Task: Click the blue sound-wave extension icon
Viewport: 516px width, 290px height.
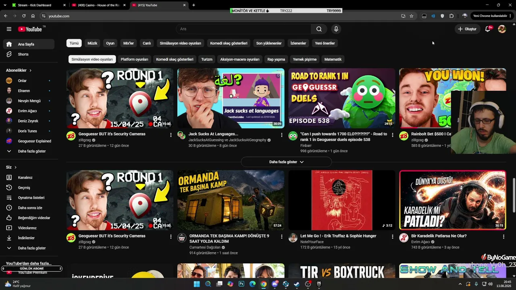Action: [433, 16]
